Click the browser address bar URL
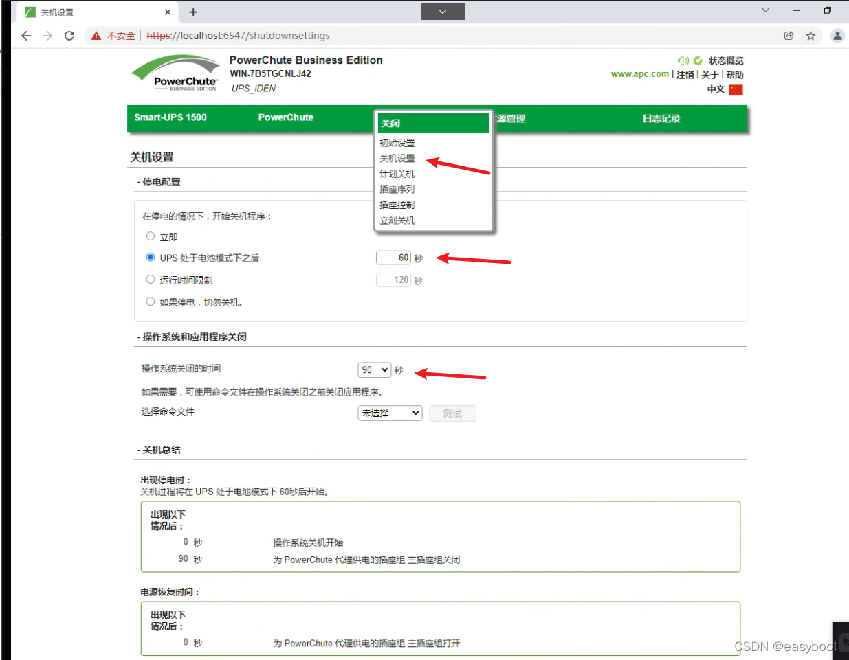 click(238, 36)
